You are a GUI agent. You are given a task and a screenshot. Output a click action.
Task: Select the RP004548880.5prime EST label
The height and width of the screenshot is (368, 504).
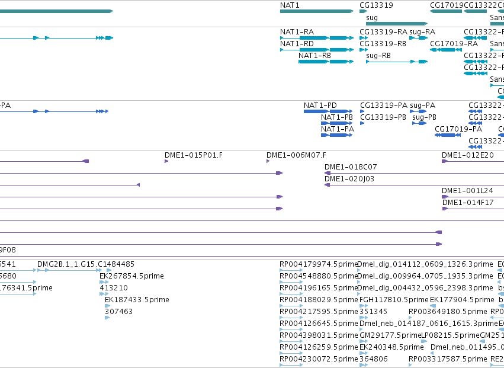pyautogui.click(x=319, y=276)
